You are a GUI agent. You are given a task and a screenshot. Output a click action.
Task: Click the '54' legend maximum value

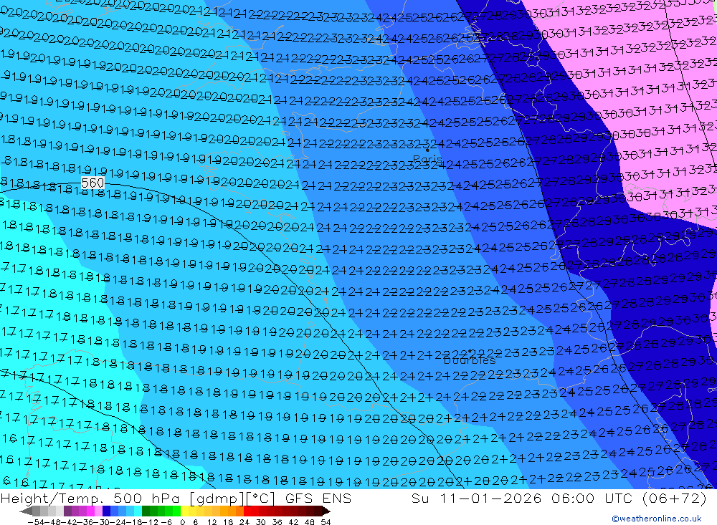click(326, 522)
